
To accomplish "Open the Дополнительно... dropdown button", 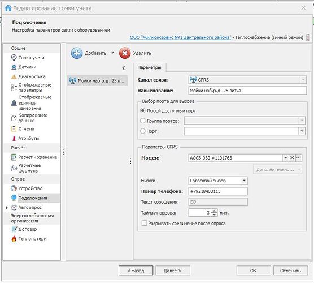I will 277,169.
